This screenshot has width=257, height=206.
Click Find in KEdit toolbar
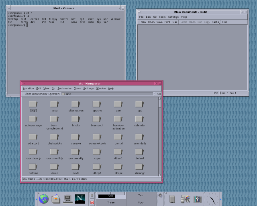[225, 22]
